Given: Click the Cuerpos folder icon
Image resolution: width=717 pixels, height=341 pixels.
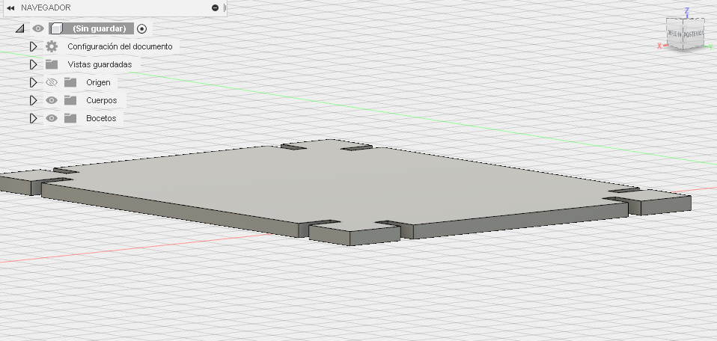Looking at the screenshot, I should (x=70, y=100).
